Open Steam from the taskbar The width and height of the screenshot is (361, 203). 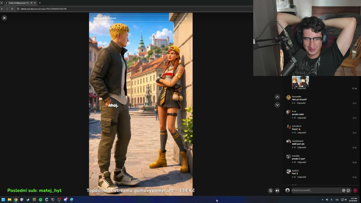pos(28,200)
